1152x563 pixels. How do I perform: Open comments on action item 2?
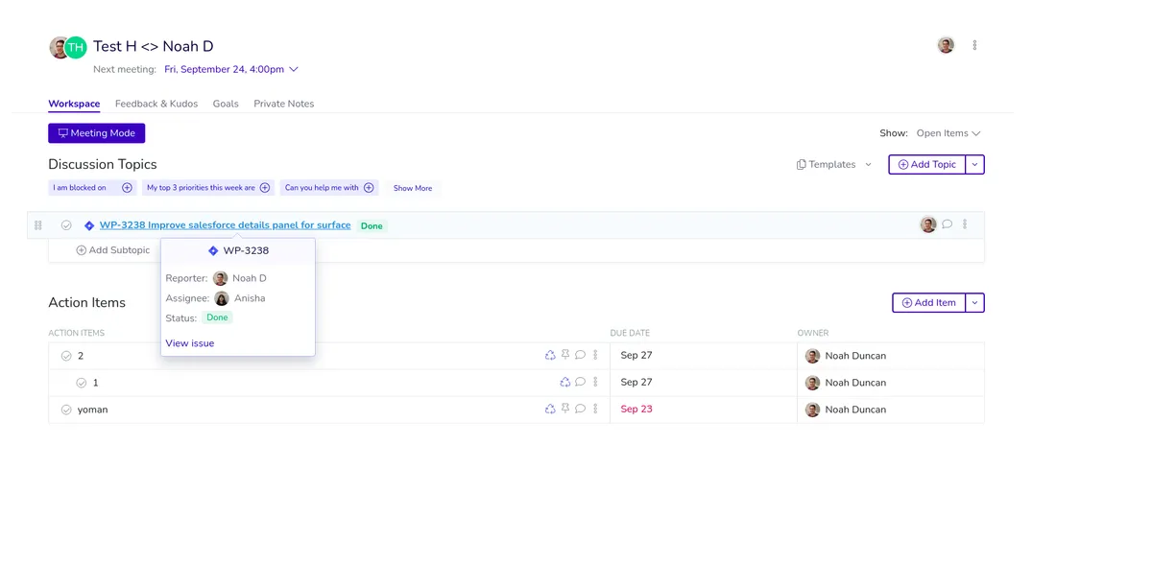coord(580,355)
